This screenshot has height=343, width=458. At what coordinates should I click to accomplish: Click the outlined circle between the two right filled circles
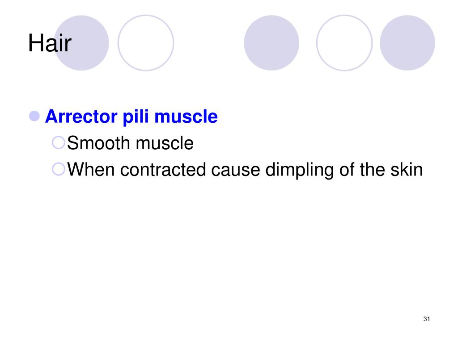coord(344,43)
